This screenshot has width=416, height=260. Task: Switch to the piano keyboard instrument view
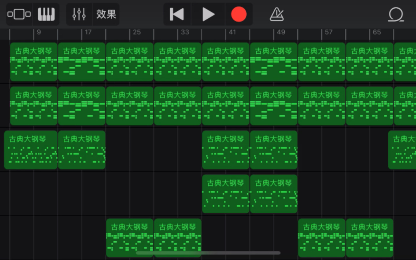[46, 14]
